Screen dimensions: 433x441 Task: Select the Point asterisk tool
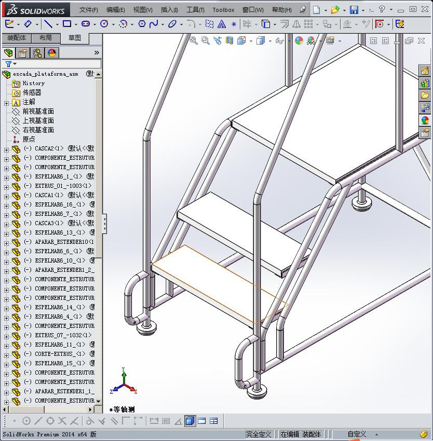(234, 24)
